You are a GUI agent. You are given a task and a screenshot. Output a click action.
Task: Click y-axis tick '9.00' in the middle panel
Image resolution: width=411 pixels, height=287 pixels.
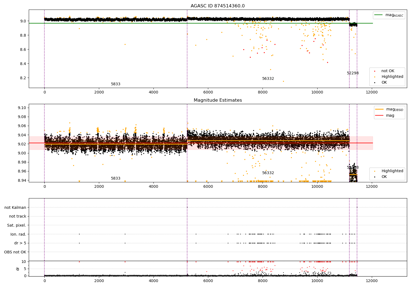[x=22, y=153]
